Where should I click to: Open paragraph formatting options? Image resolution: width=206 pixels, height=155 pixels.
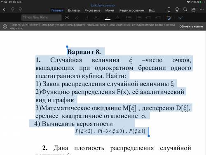pos(169,18)
